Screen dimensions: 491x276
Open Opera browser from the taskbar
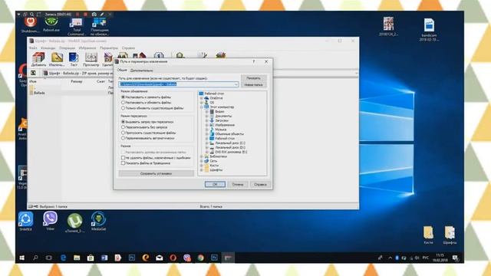tap(173, 258)
